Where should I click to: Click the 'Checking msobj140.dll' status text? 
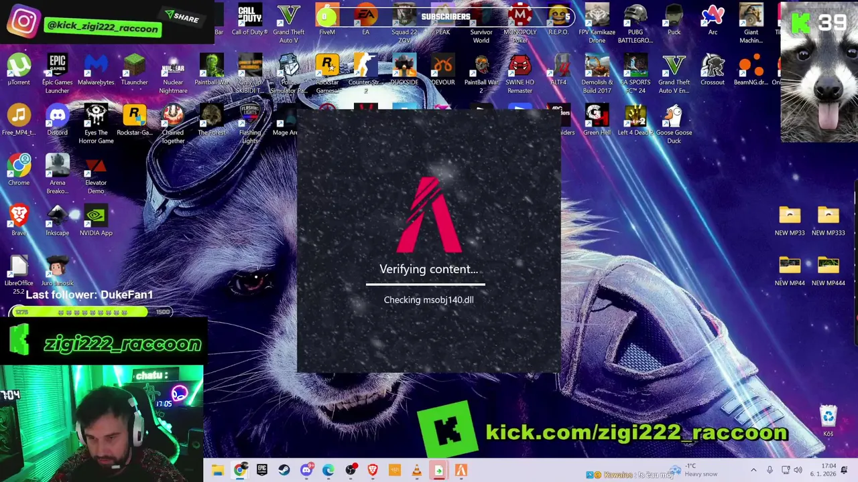coord(428,300)
